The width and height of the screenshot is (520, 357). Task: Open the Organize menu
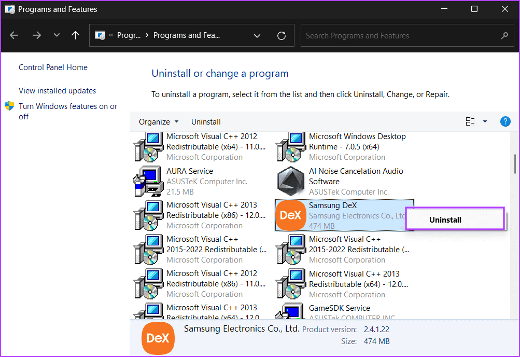[159, 122]
